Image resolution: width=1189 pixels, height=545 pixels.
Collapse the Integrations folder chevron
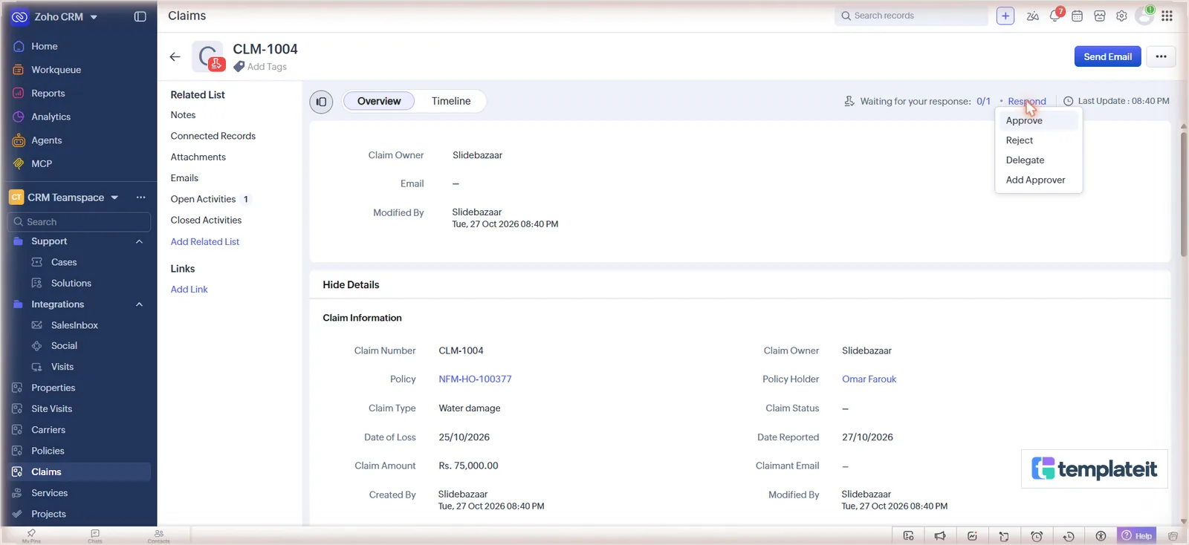point(139,304)
